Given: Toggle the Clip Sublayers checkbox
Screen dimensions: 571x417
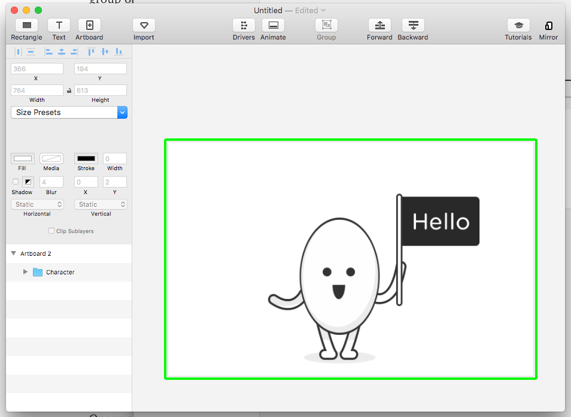Looking at the screenshot, I should click(51, 231).
